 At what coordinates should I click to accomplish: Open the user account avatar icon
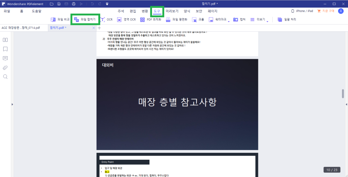coord(341,11)
